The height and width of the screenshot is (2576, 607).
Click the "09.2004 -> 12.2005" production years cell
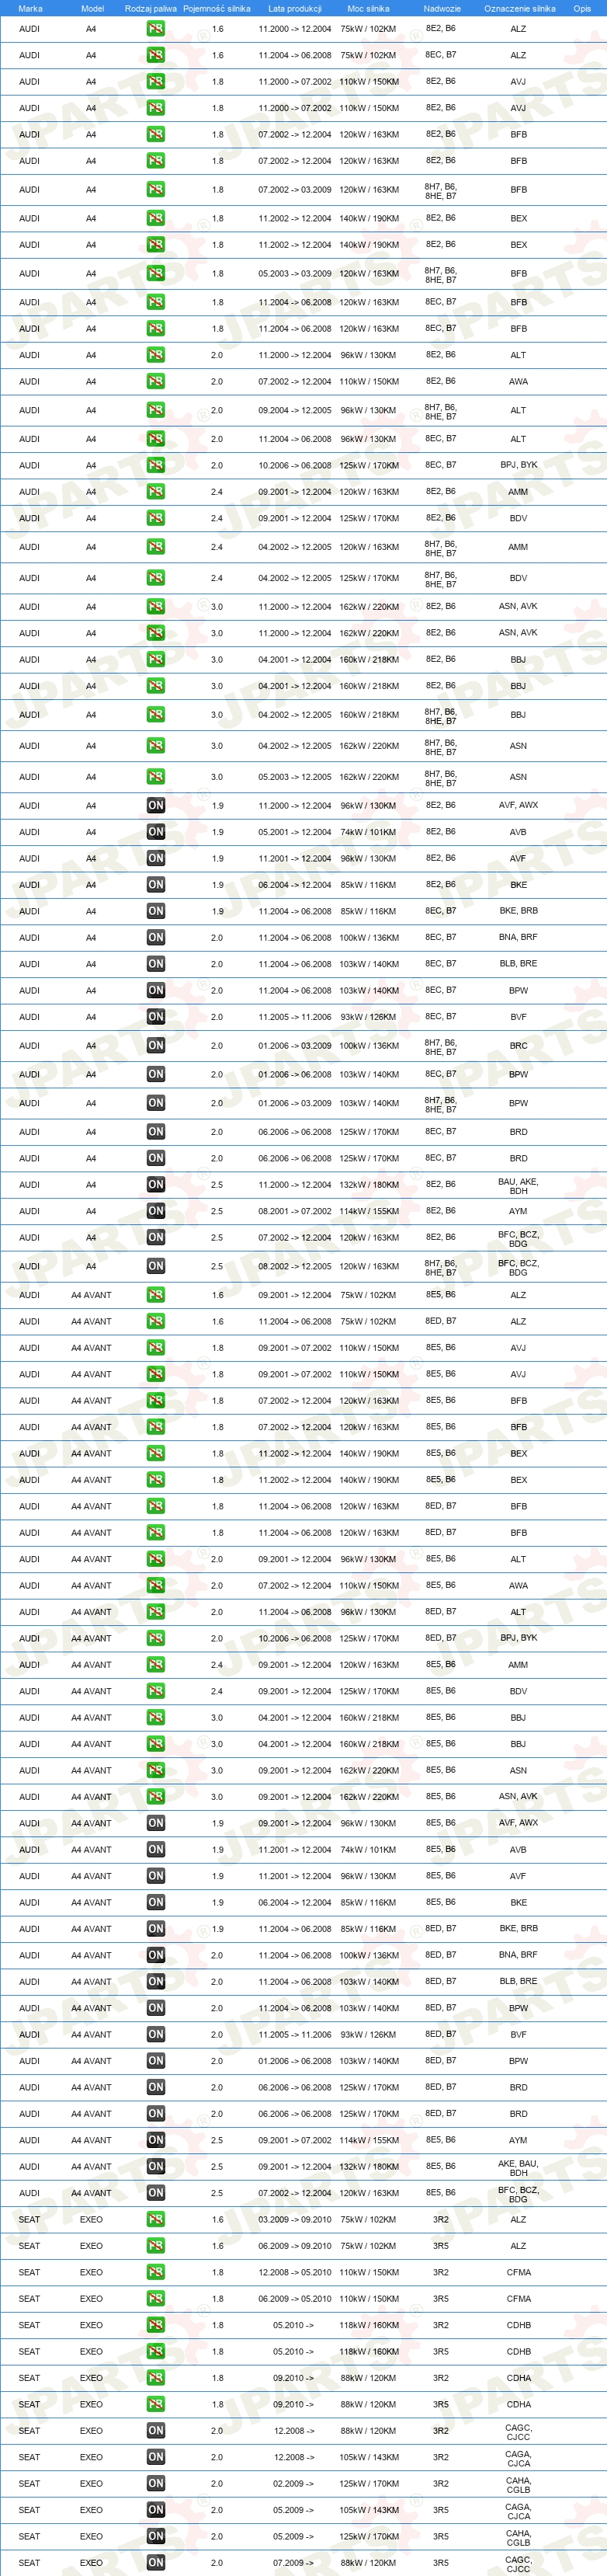(x=295, y=411)
